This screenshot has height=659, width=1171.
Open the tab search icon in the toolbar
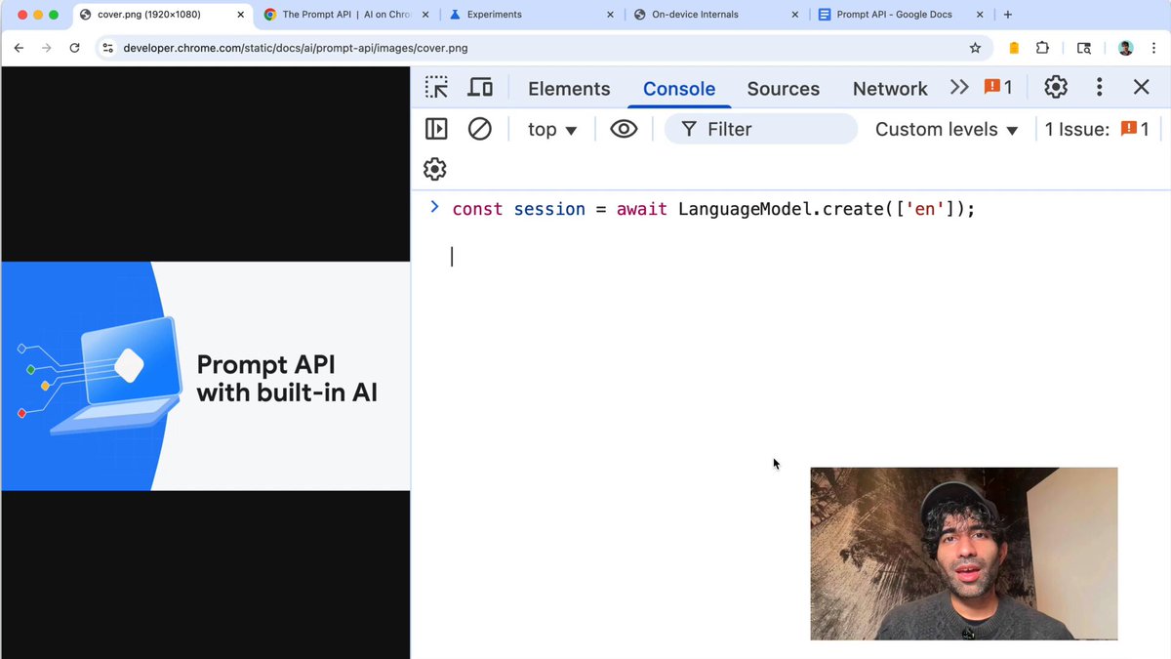coord(1084,48)
